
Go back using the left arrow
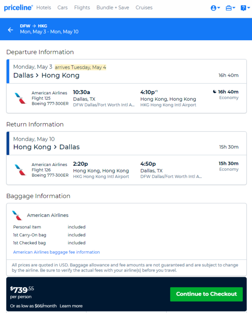click(x=11, y=30)
